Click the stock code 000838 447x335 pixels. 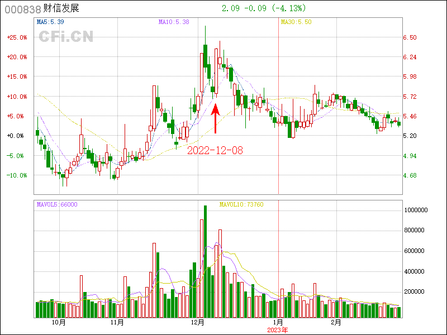click(x=20, y=9)
